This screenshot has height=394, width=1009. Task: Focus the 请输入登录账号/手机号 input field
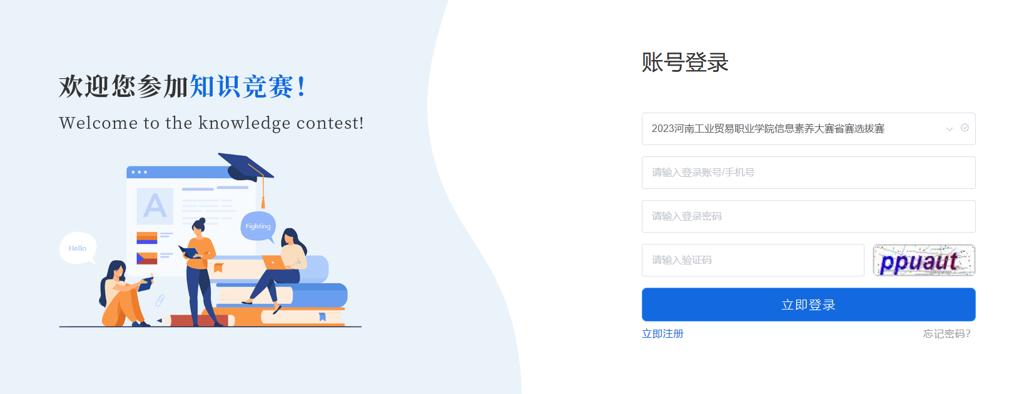[x=808, y=173]
